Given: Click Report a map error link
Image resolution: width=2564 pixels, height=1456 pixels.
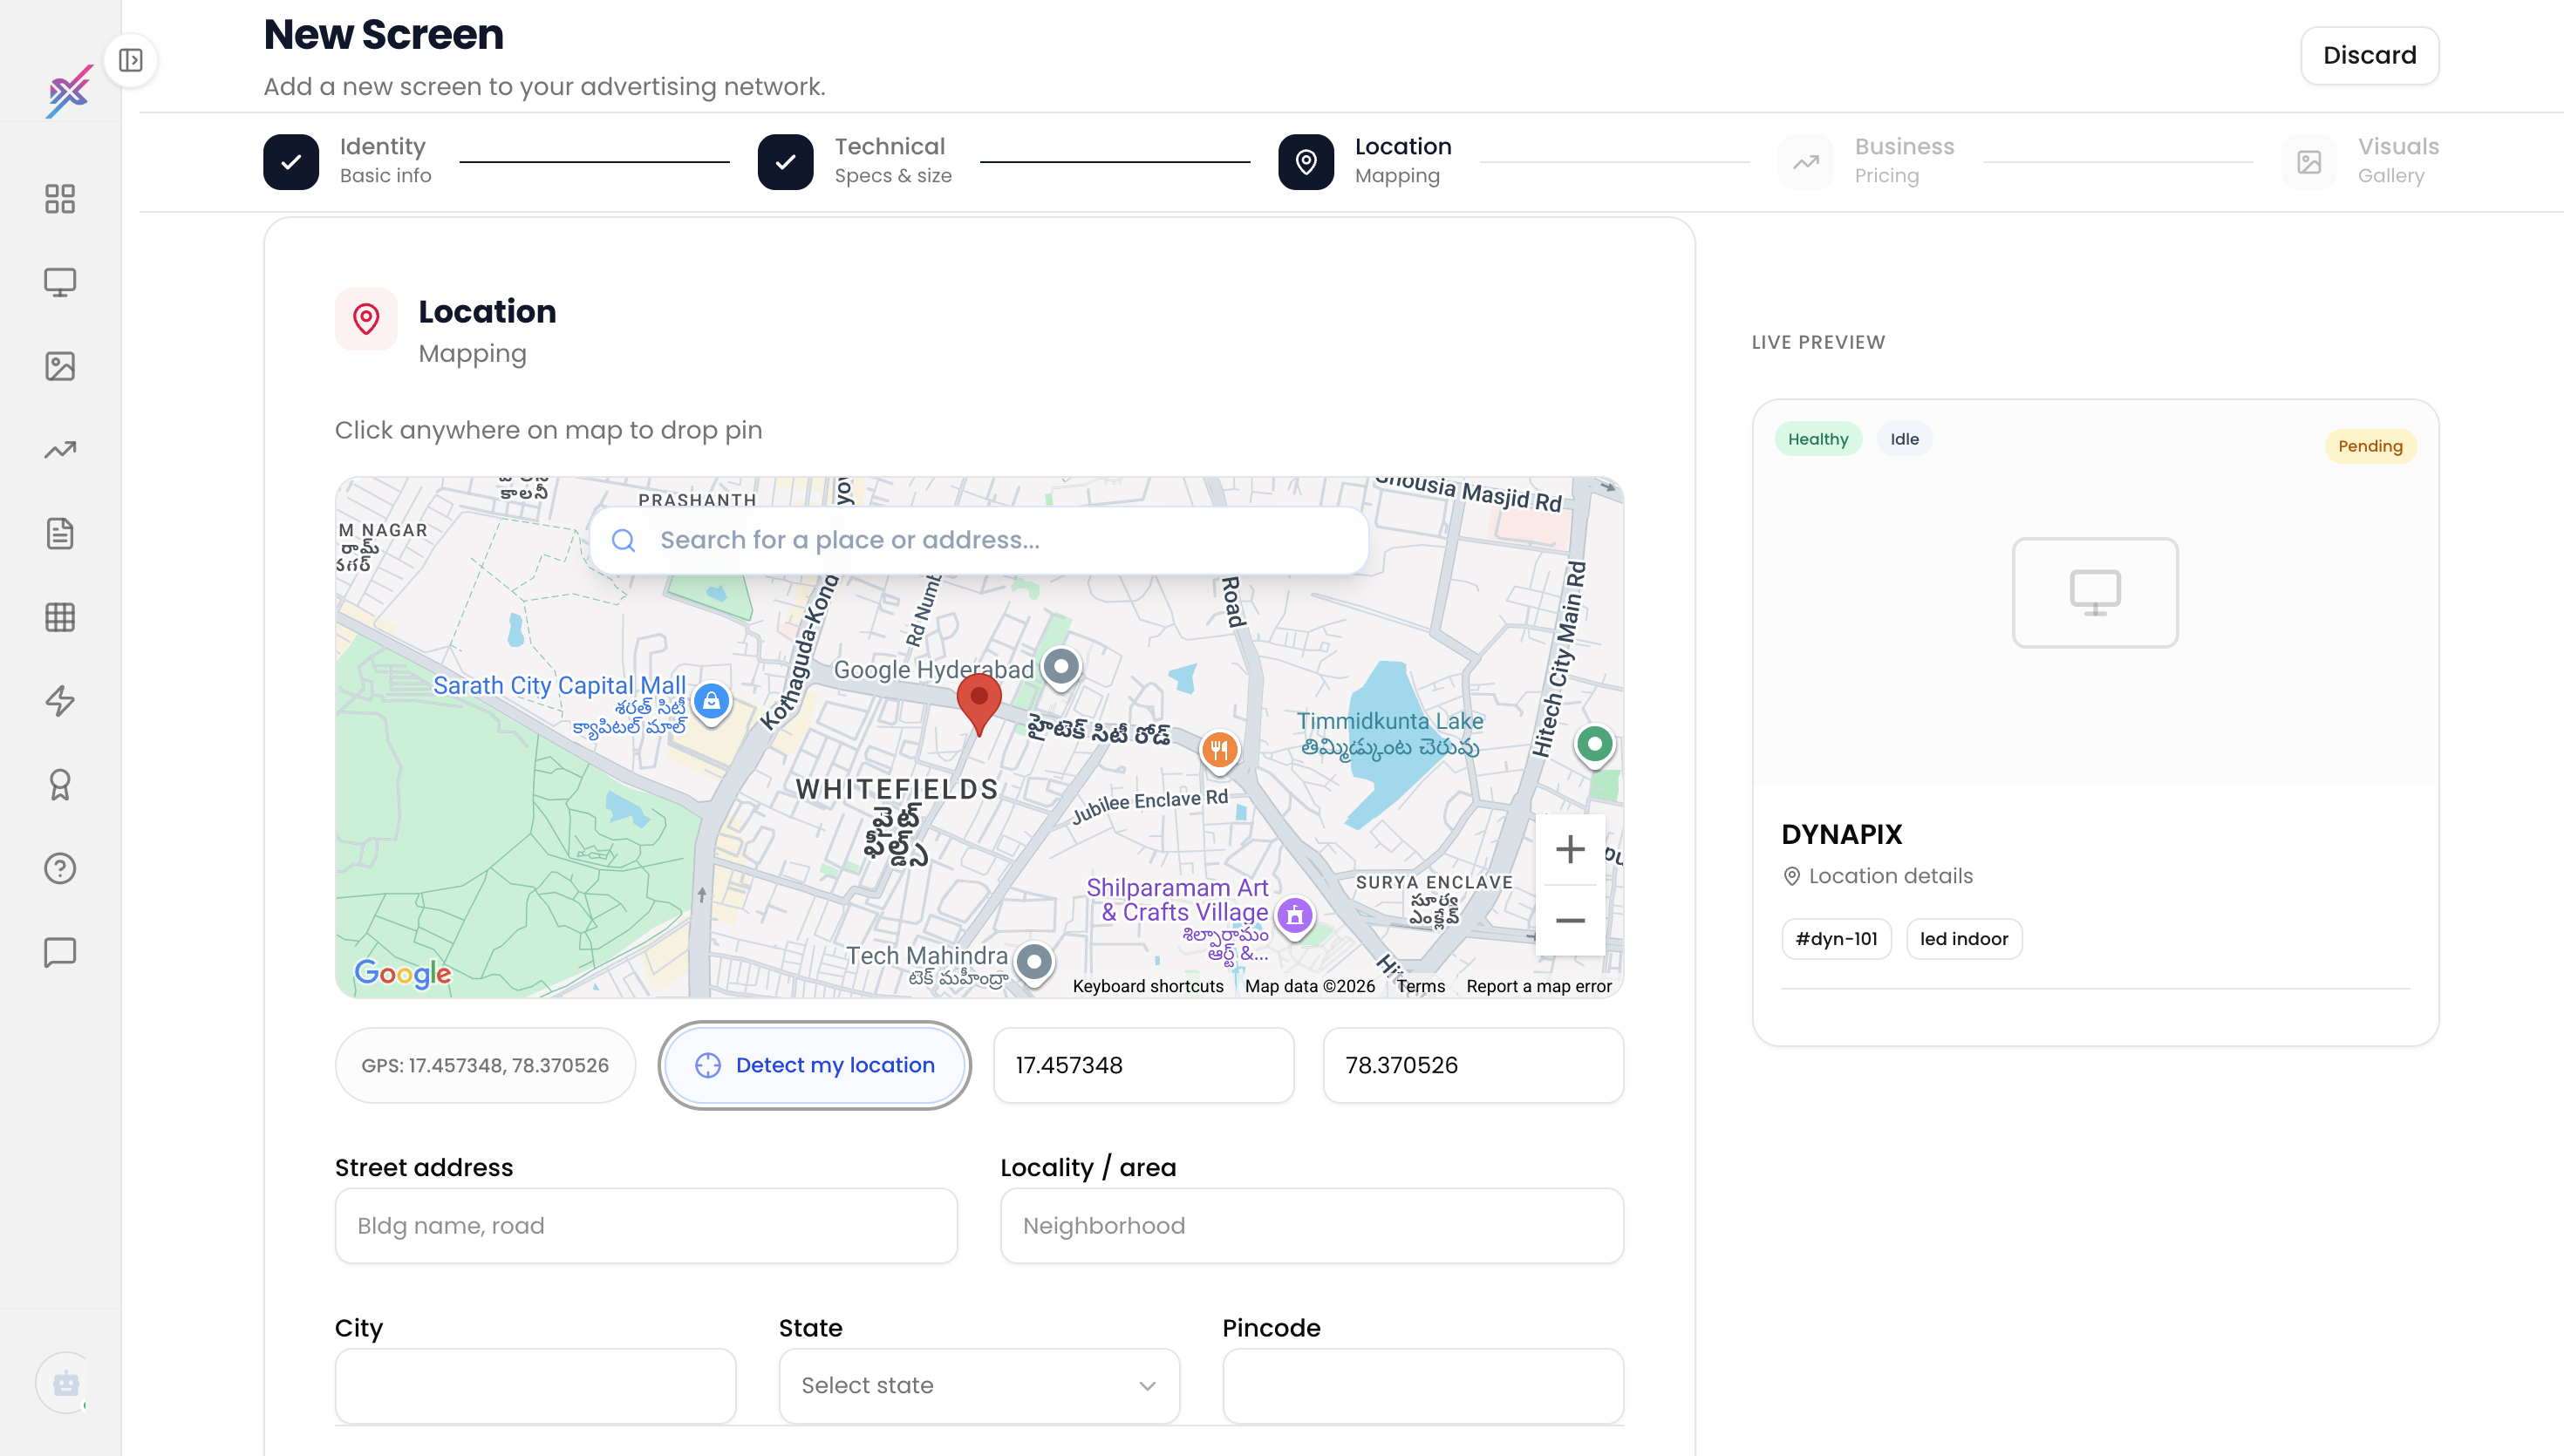Looking at the screenshot, I should click(1539, 986).
